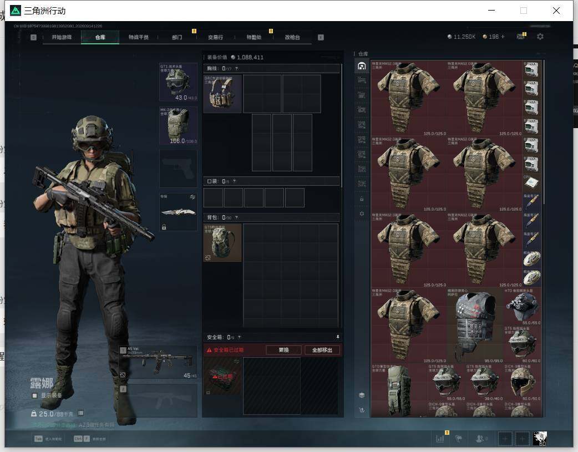Image resolution: width=578 pixels, height=452 pixels.
Task: Click the three triangles app logo in title bar
Action: (16, 11)
